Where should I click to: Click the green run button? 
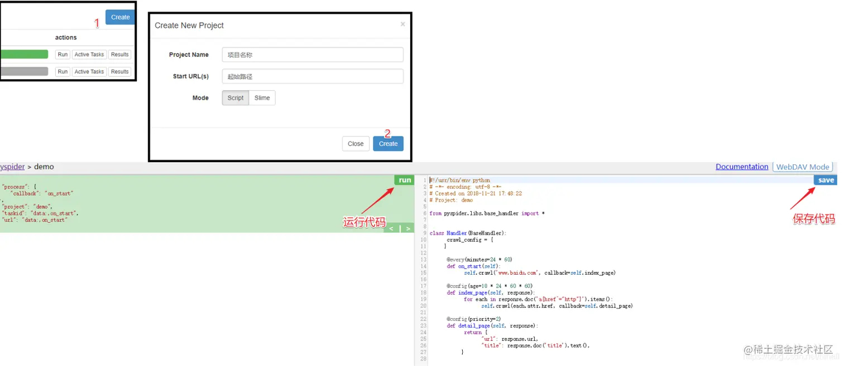click(405, 180)
